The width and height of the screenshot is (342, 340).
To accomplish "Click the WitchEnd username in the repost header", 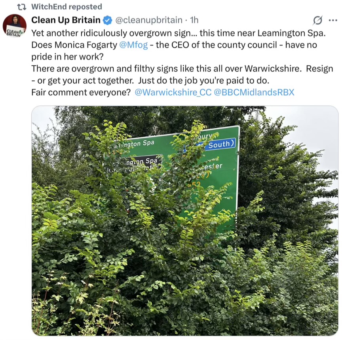I will click(49, 7).
